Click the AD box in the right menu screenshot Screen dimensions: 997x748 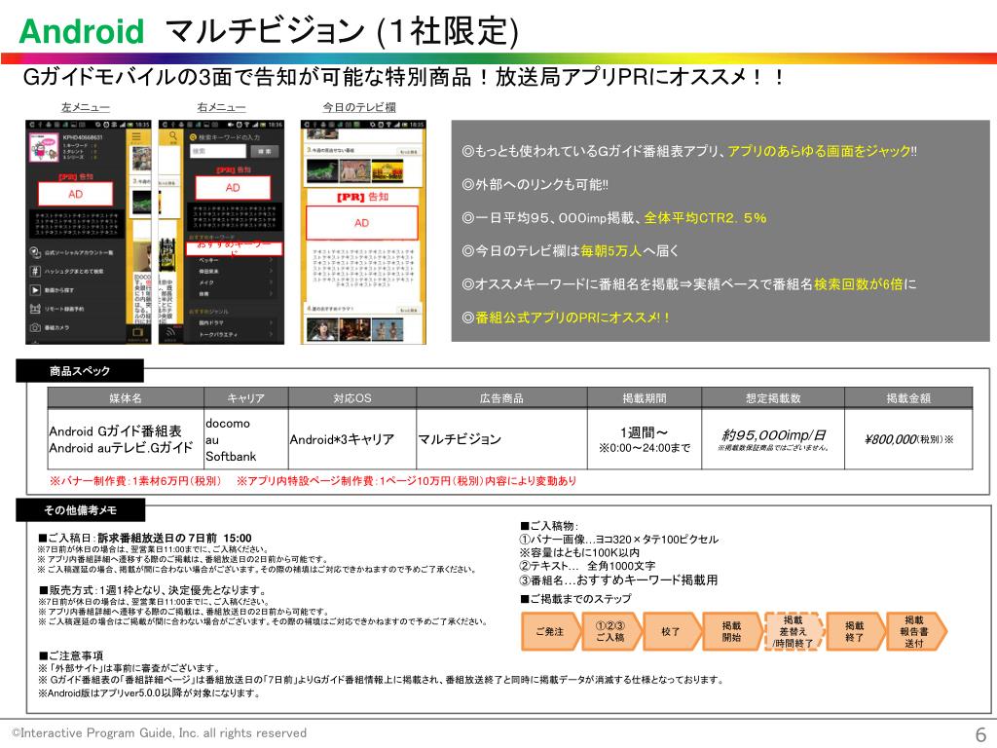(x=233, y=188)
